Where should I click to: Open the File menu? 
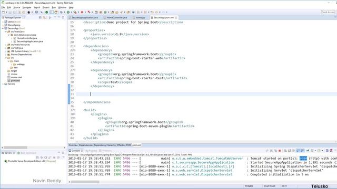(x=3, y=7)
